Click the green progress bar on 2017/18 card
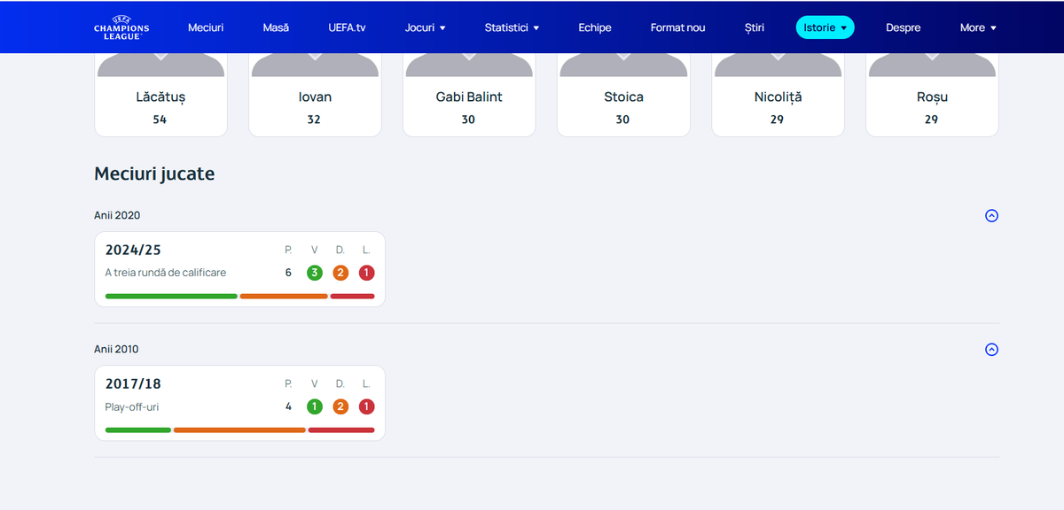The image size is (1064, 510). point(137,429)
